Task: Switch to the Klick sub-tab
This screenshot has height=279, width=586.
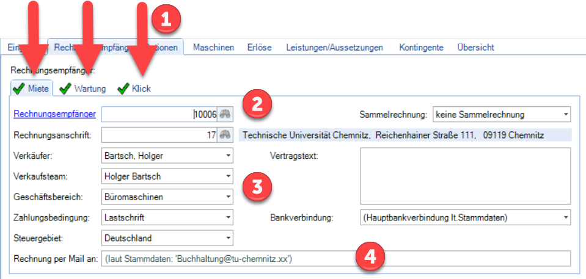Action: pyautogui.click(x=141, y=89)
